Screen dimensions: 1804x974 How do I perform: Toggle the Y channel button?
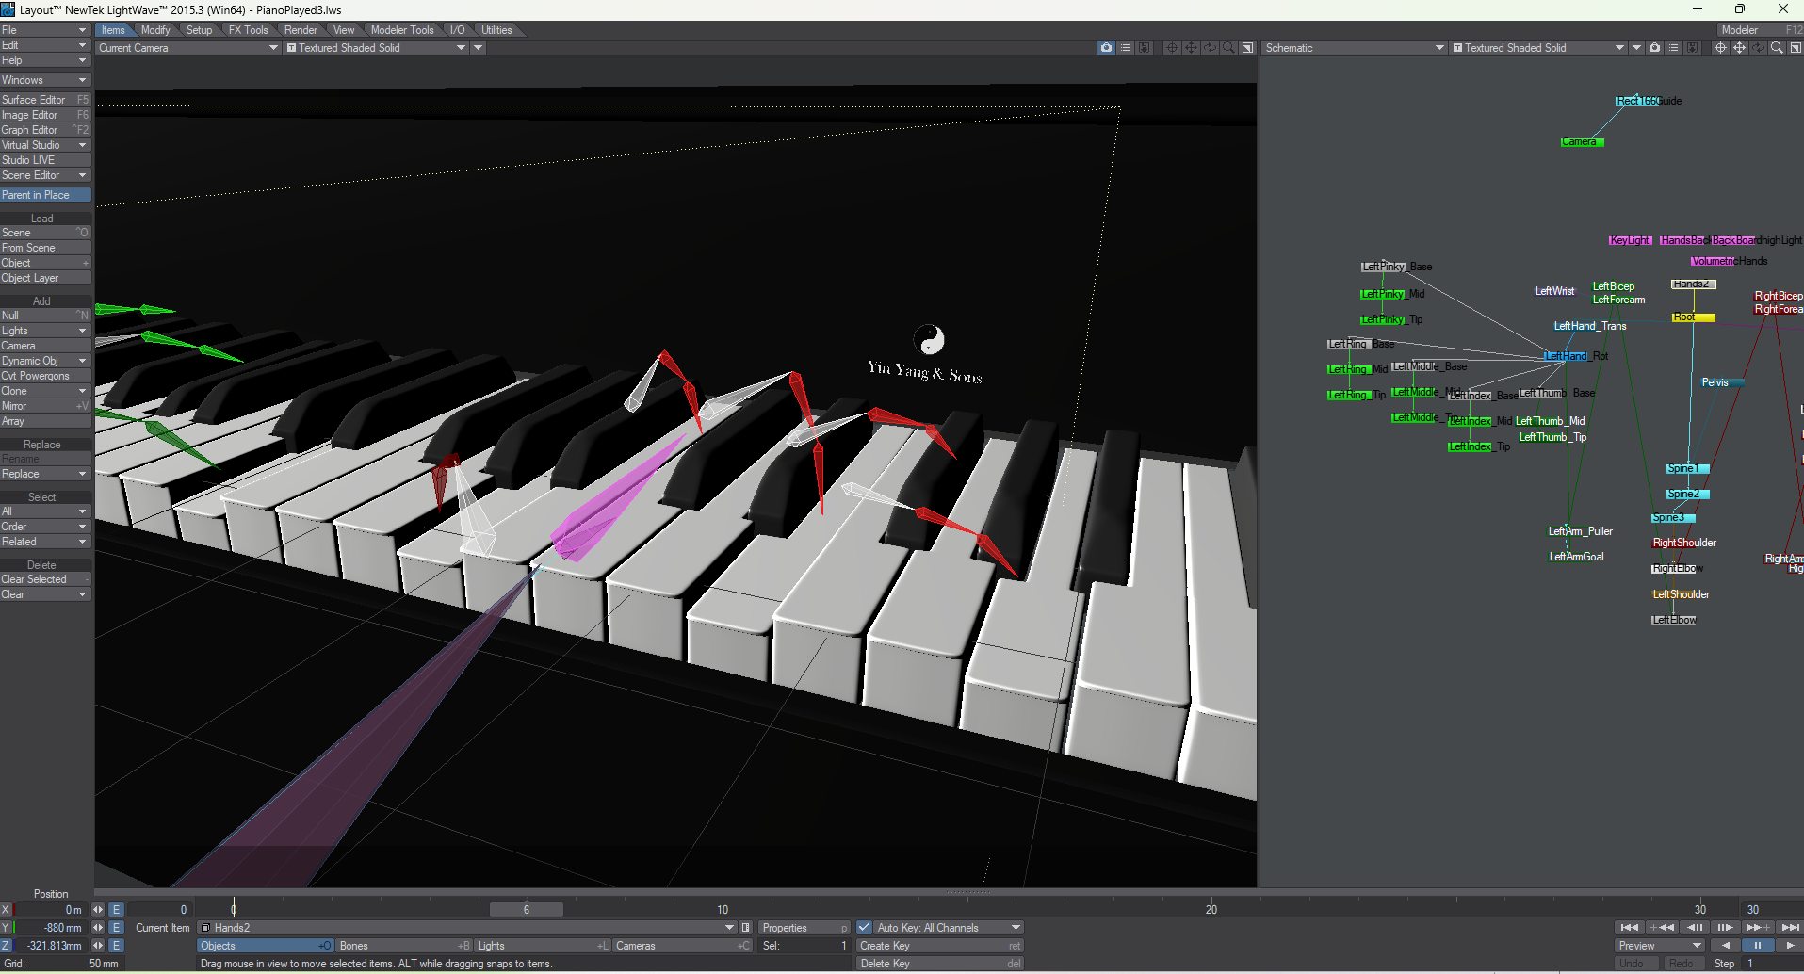pyautogui.click(x=6, y=928)
